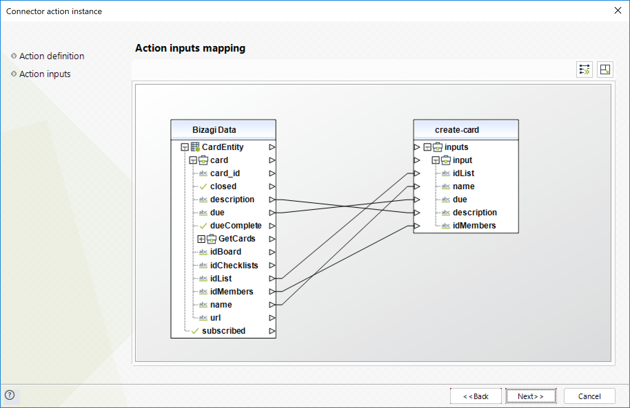
Task: Go to the Action definition step
Action: (52, 56)
